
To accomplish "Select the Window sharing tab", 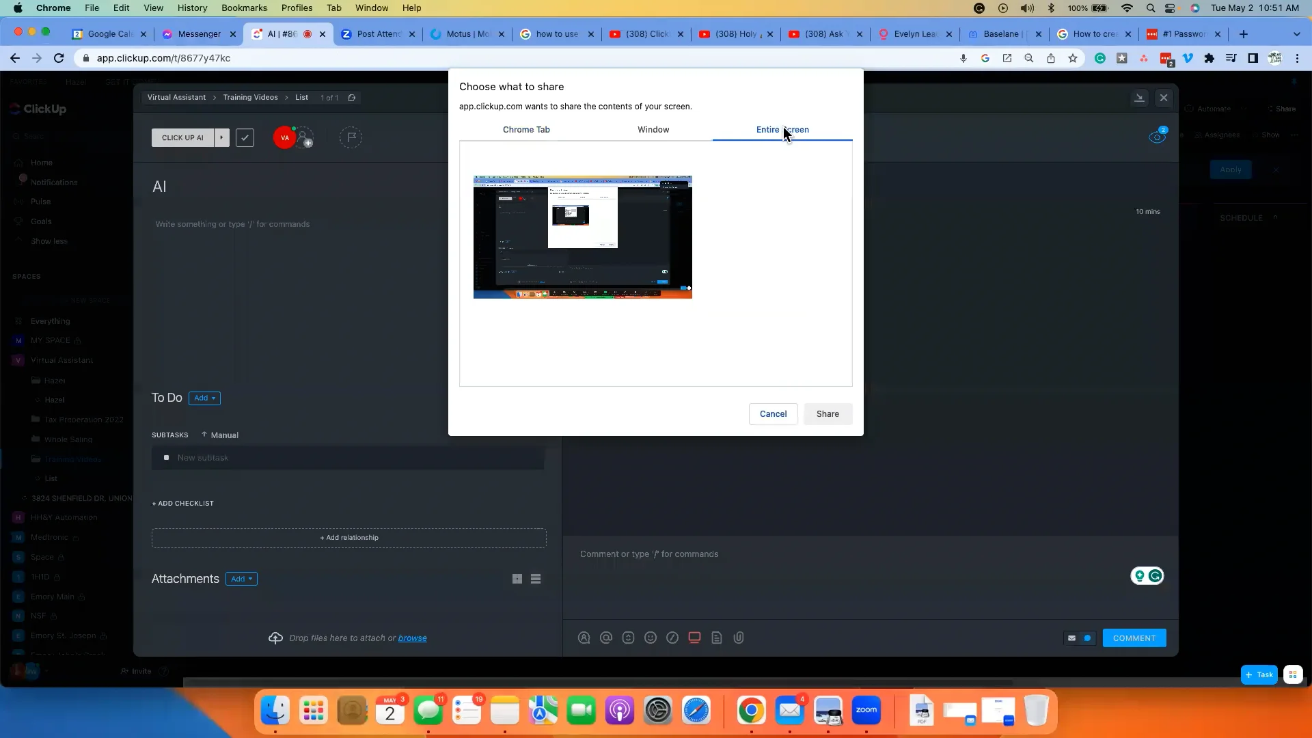I will [x=653, y=130].
